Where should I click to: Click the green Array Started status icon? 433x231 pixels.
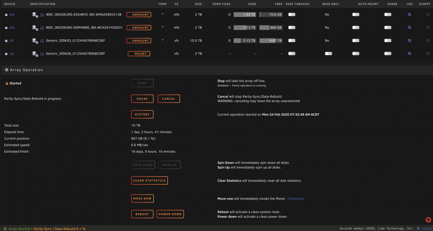coord(5,229)
